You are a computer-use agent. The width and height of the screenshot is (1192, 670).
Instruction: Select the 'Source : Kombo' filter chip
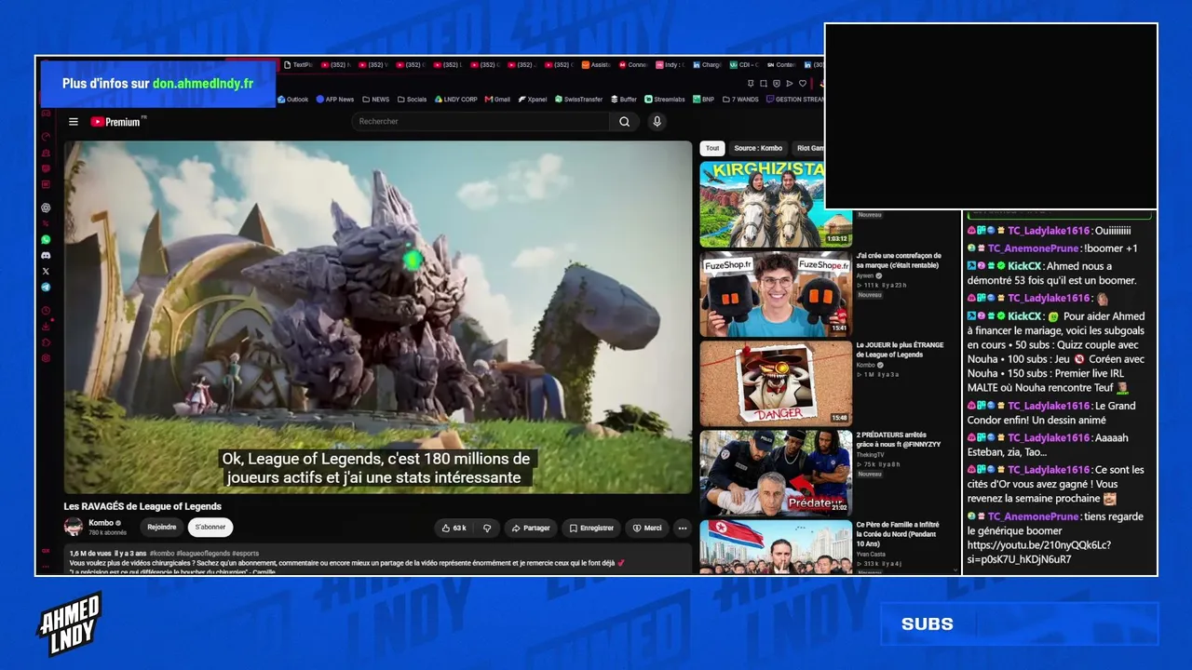(758, 148)
